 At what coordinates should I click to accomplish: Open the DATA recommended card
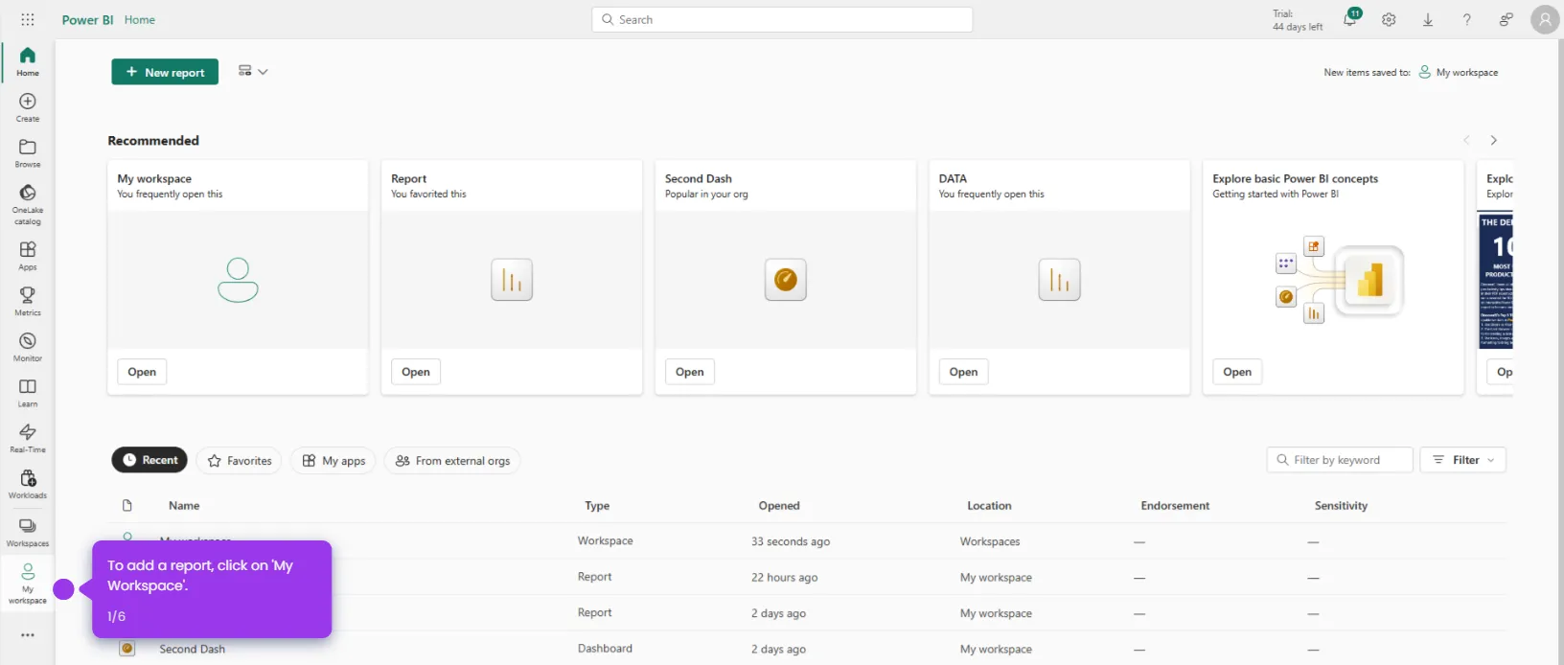[964, 372]
